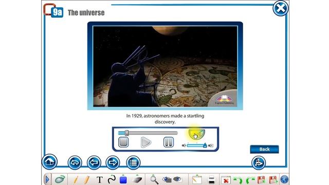
Task: Select the magnifying glass zoom tool
Action: pyautogui.click(x=154, y=180)
